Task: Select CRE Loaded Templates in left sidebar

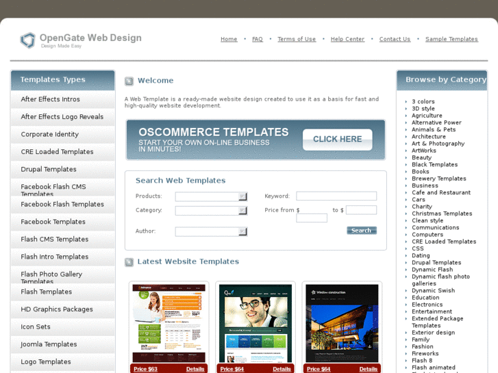Action: click(62, 152)
